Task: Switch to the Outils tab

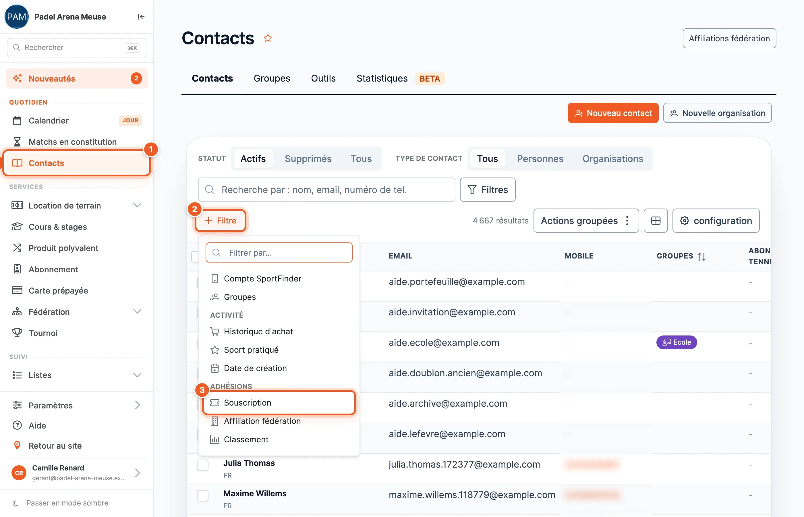Action: (x=323, y=78)
